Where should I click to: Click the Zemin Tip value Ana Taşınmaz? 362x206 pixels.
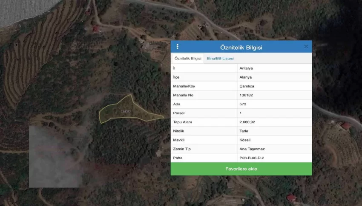pos(252,149)
